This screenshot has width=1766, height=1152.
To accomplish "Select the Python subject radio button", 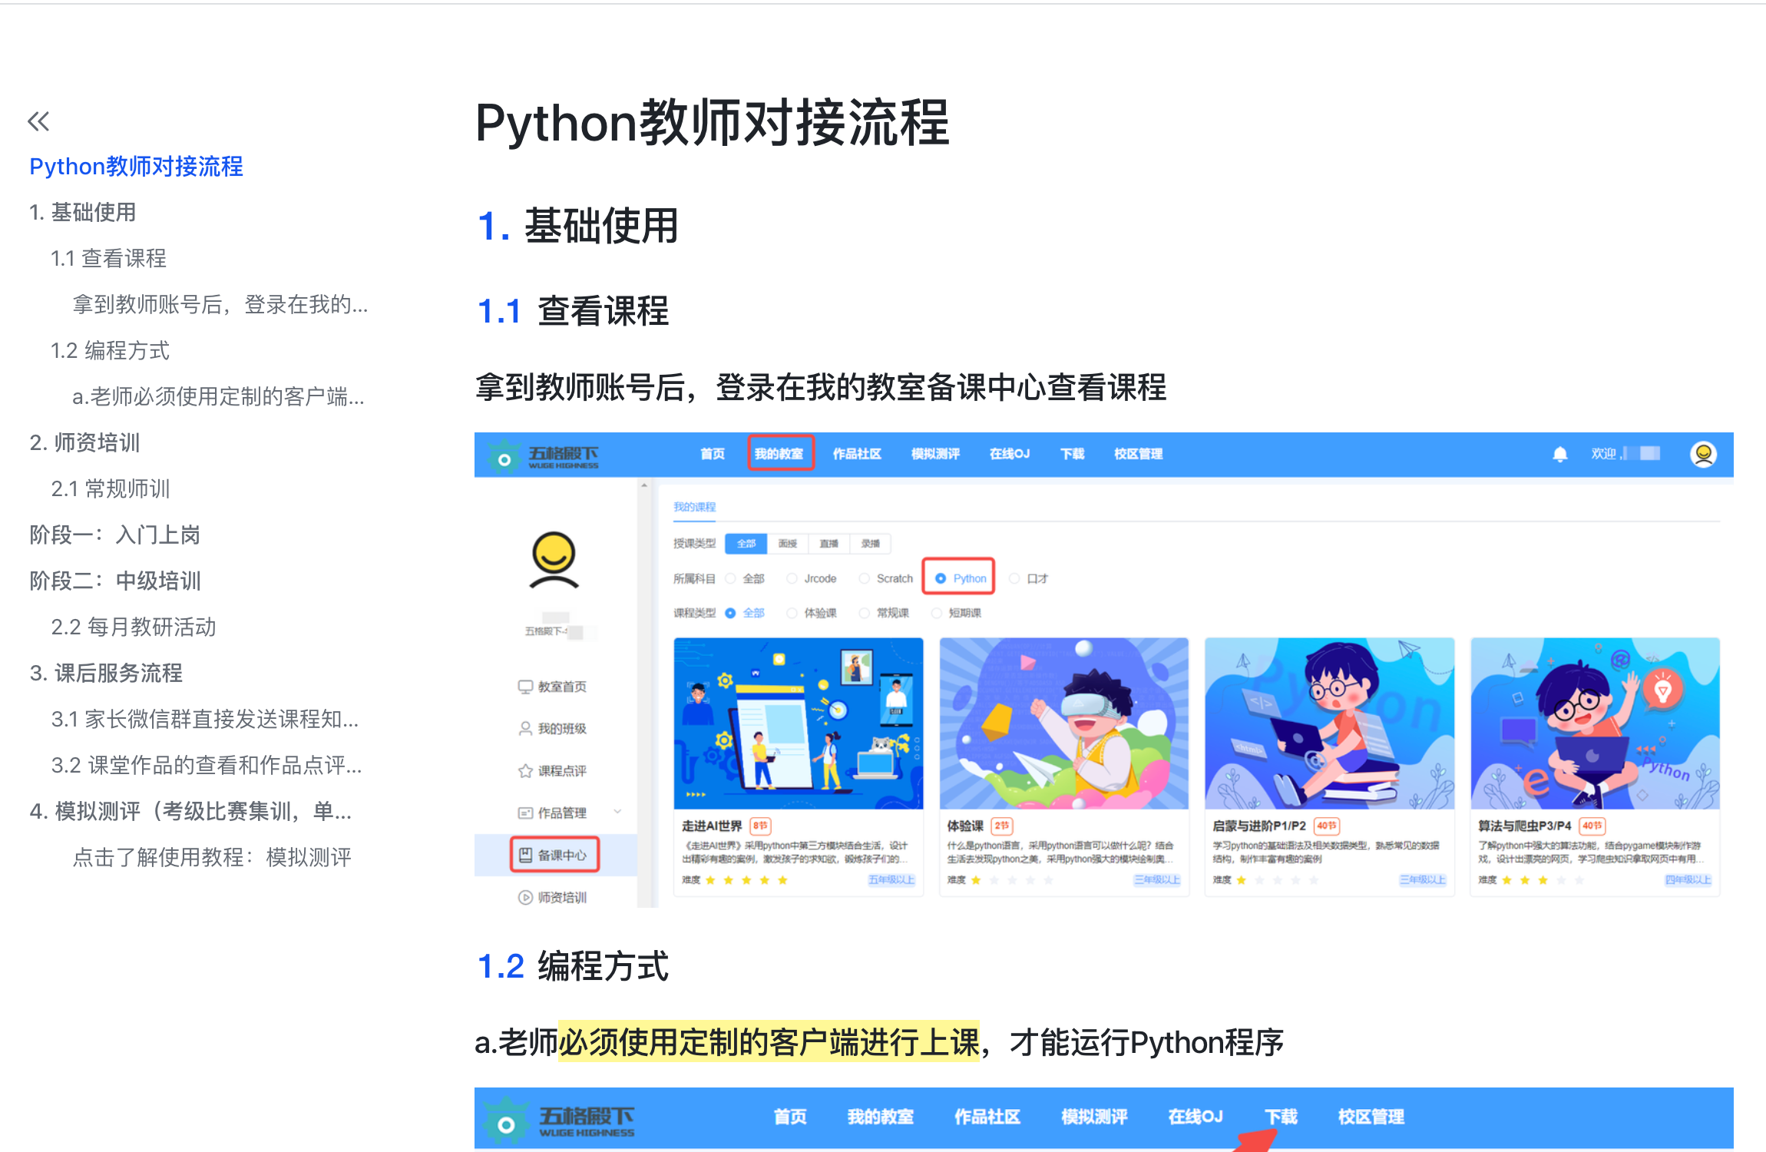I will (941, 578).
